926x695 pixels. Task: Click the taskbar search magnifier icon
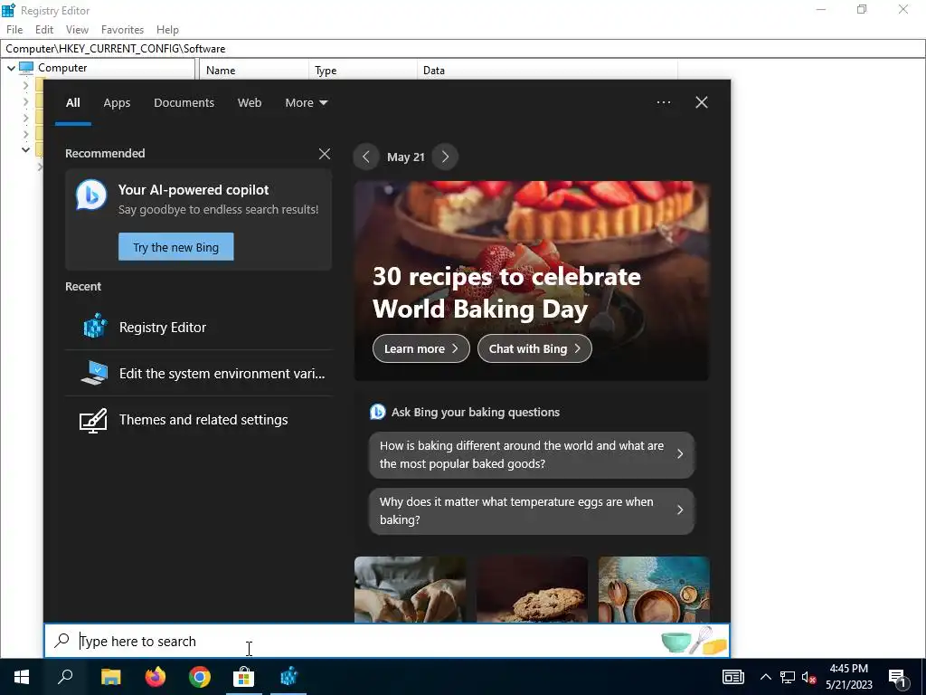65,677
